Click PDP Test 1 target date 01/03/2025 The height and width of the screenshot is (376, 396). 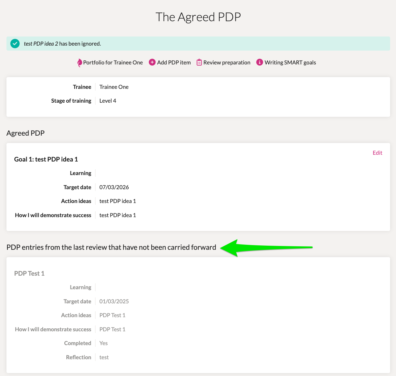point(114,301)
